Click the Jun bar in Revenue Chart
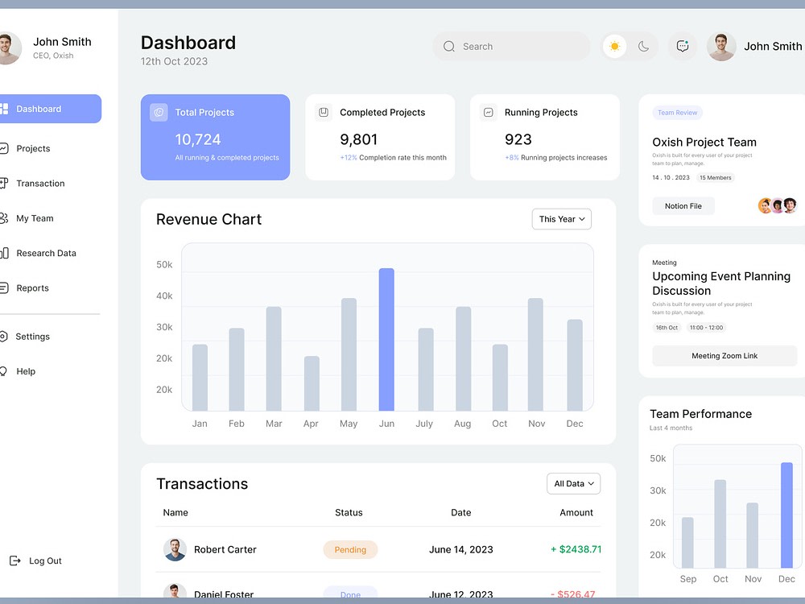Image resolution: width=805 pixels, height=604 pixels. [x=386, y=340]
